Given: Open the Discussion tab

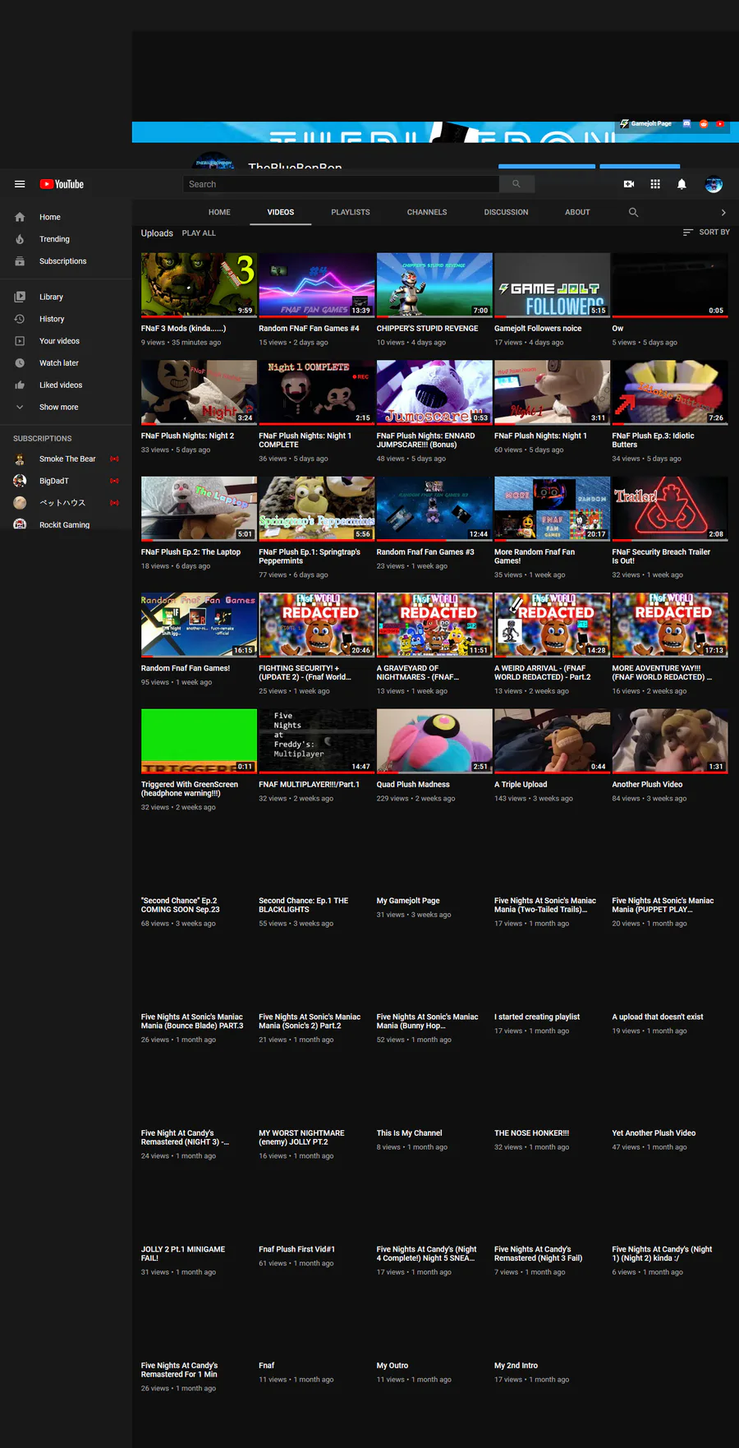Looking at the screenshot, I should [506, 212].
